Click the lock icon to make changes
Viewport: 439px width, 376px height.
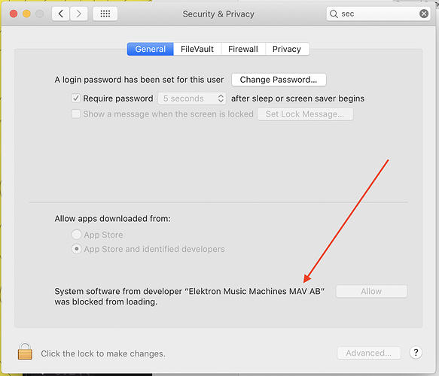coord(25,351)
